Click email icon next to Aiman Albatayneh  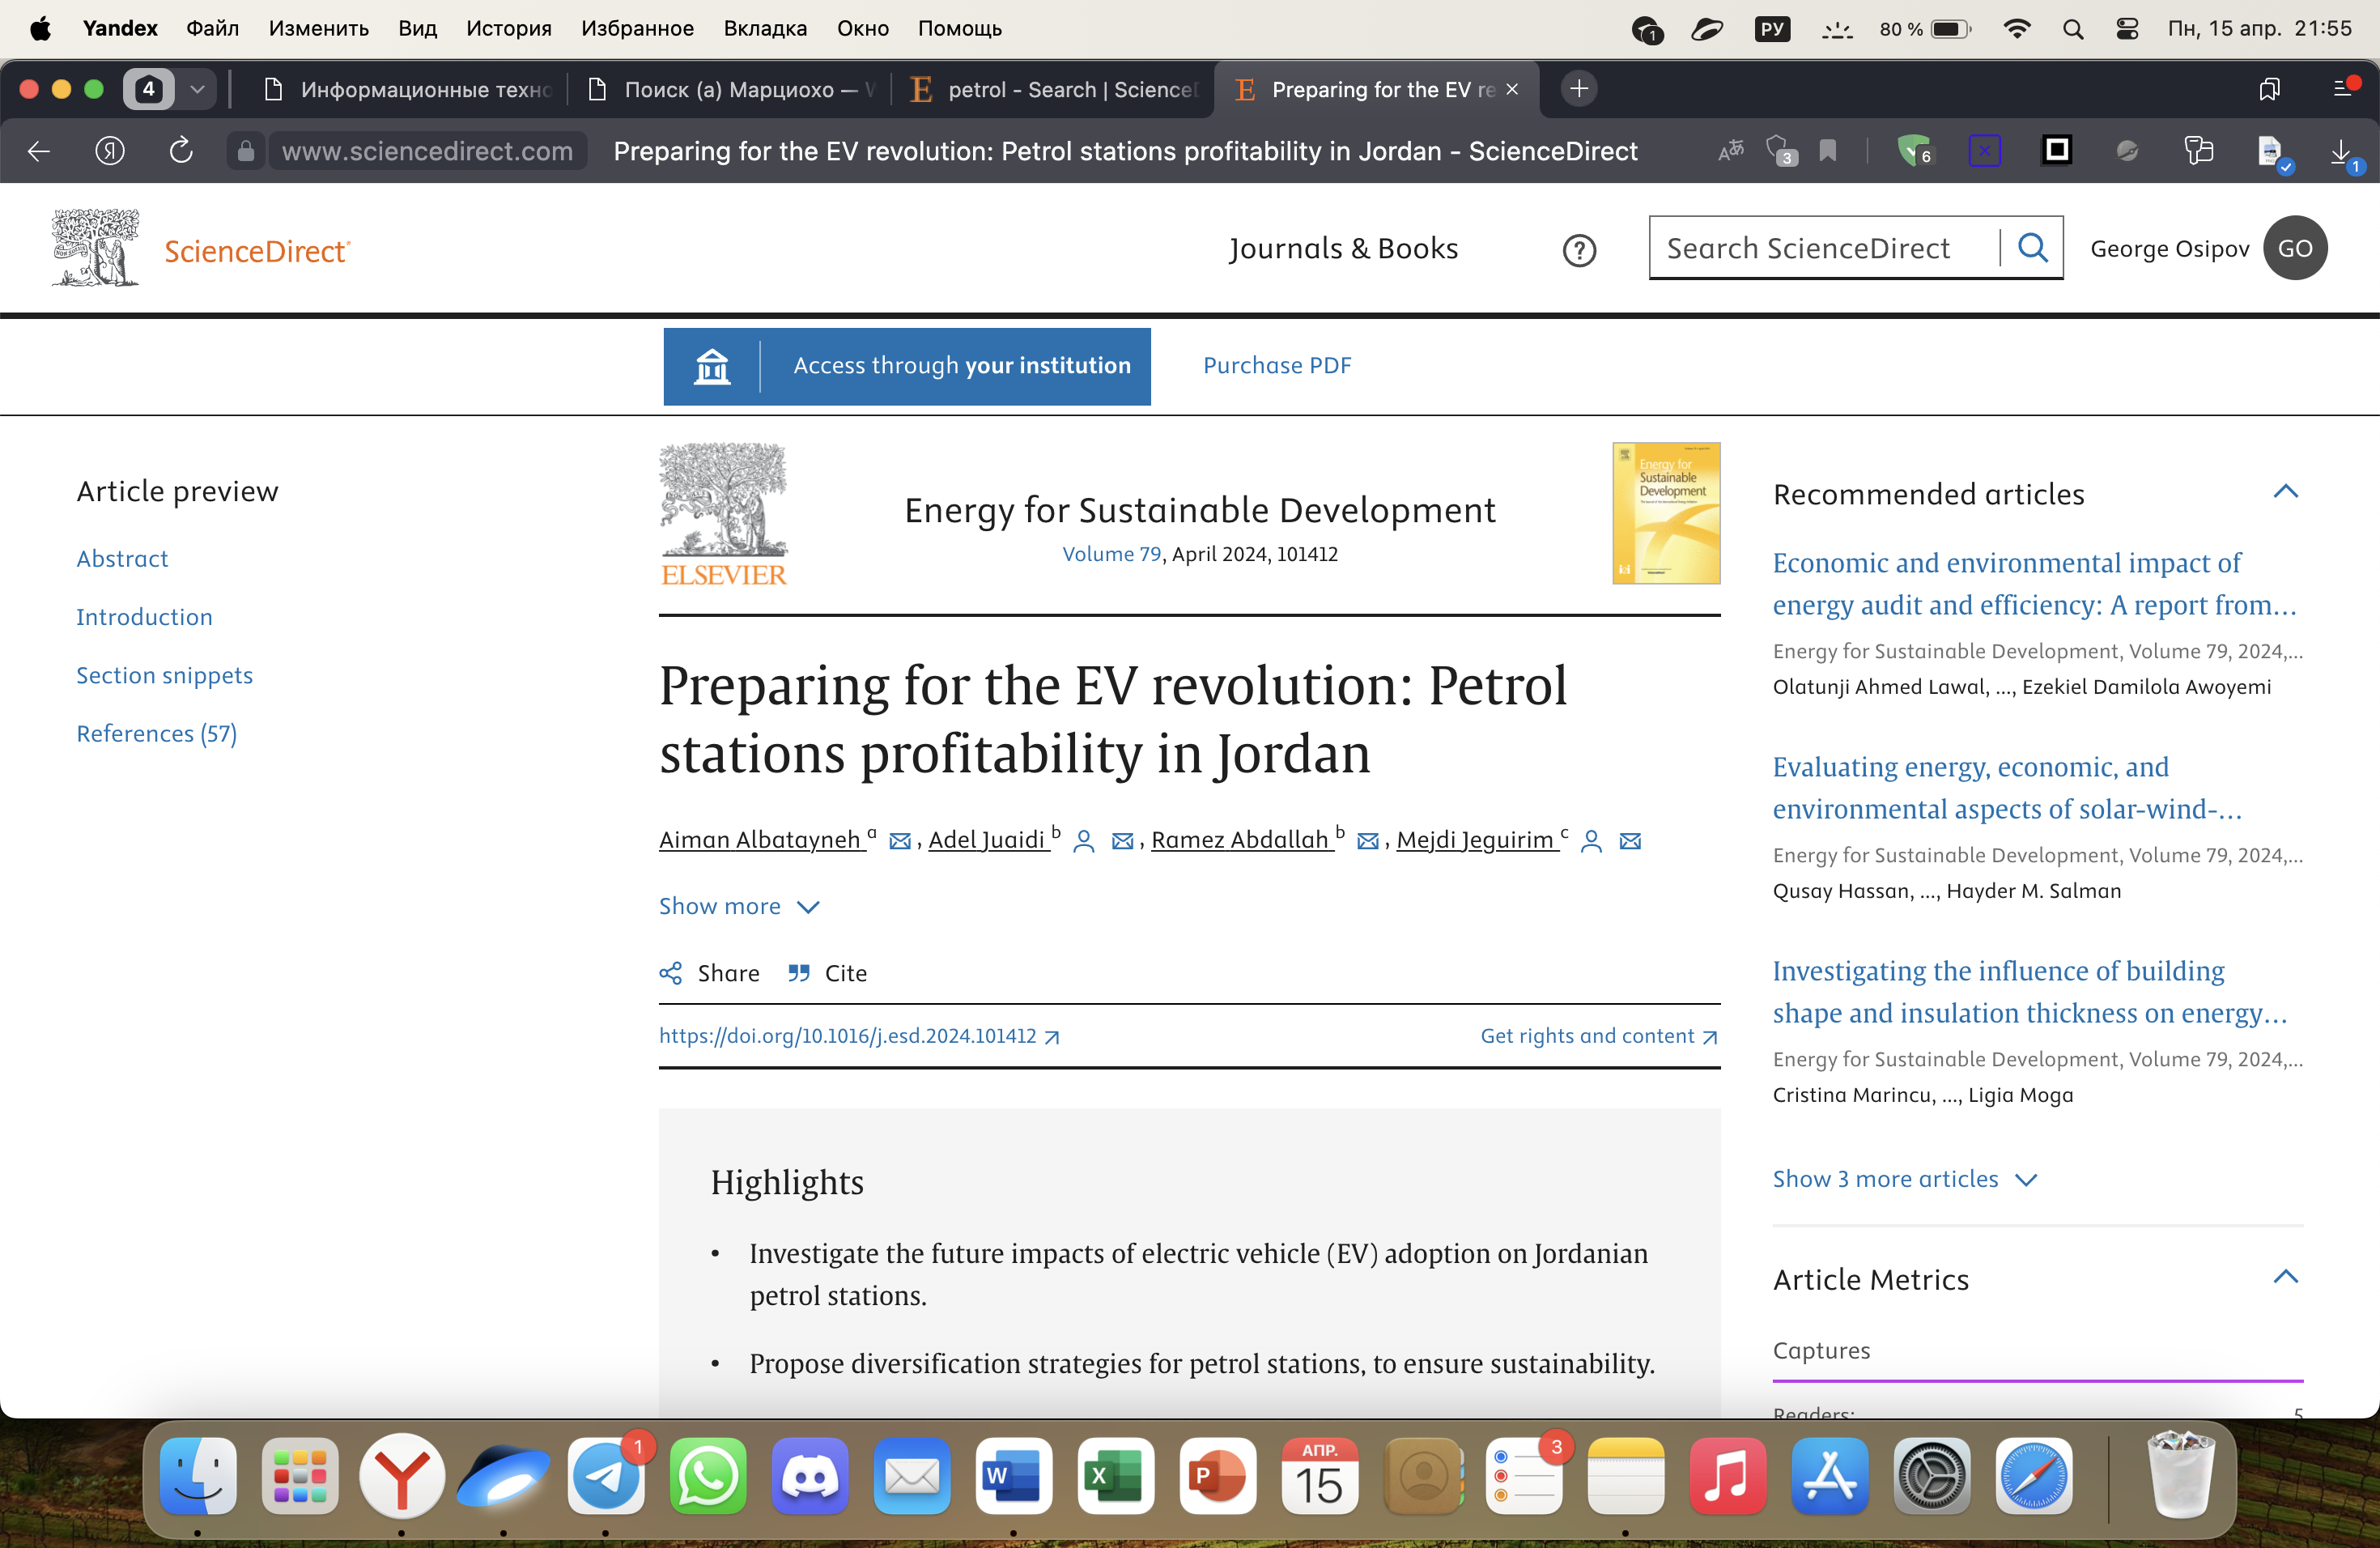tap(900, 841)
